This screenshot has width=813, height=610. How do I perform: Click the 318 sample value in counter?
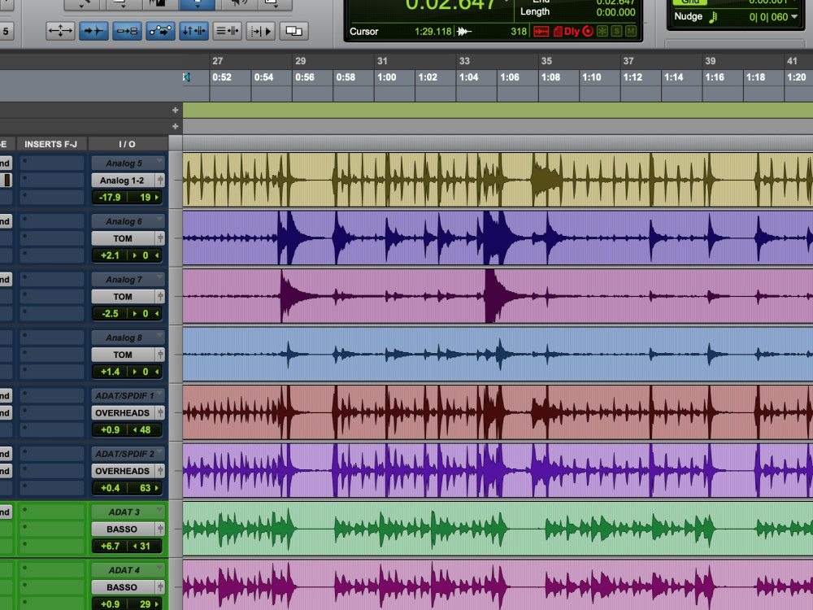pyautogui.click(x=519, y=32)
